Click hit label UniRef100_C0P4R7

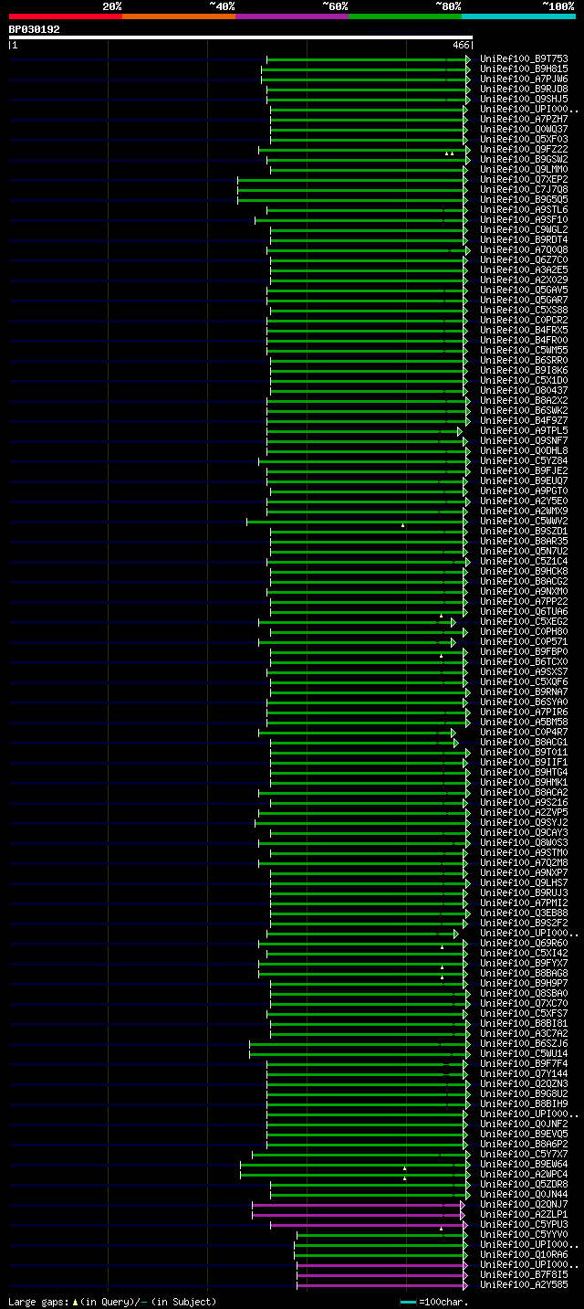click(x=524, y=733)
